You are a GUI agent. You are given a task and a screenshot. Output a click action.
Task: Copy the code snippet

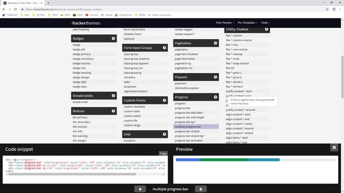[x=163, y=153]
